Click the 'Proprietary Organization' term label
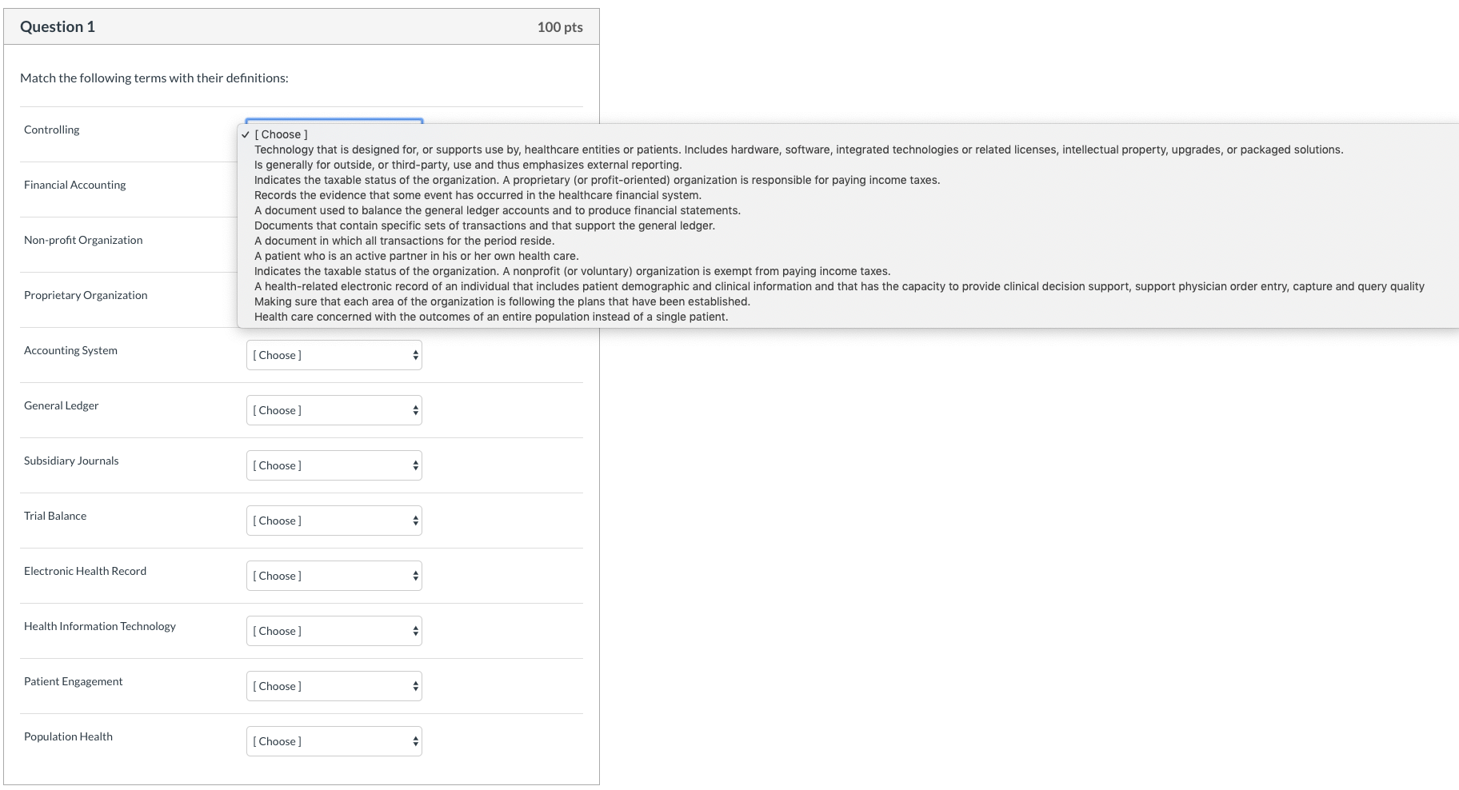 tap(86, 295)
